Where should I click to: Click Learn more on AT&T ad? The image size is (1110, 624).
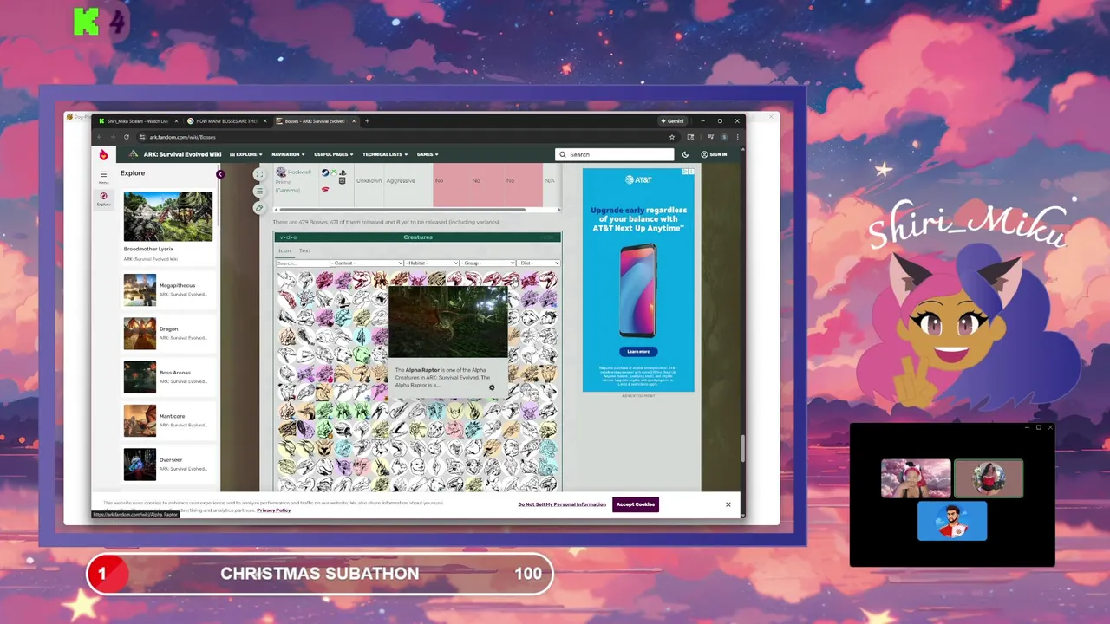[x=638, y=351]
